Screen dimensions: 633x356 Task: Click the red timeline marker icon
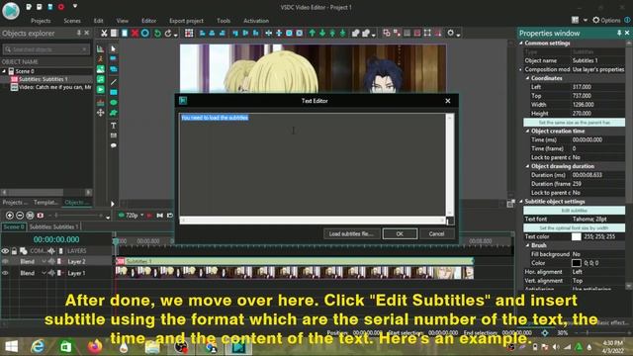pos(40,216)
